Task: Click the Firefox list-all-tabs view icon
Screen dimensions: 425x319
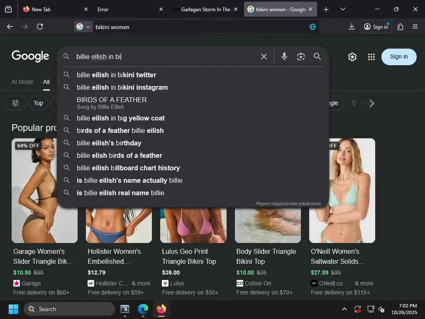Action: [8, 9]
